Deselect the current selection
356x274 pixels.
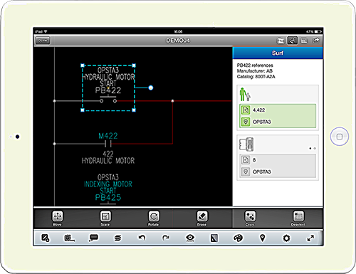pos(298,218)
